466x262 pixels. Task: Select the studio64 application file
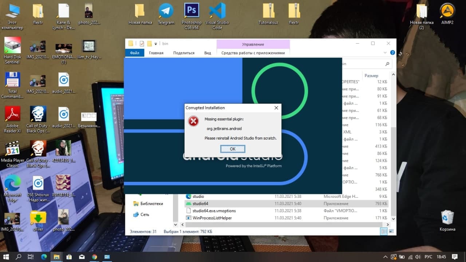pyautogui.click(x=287, y=204)
